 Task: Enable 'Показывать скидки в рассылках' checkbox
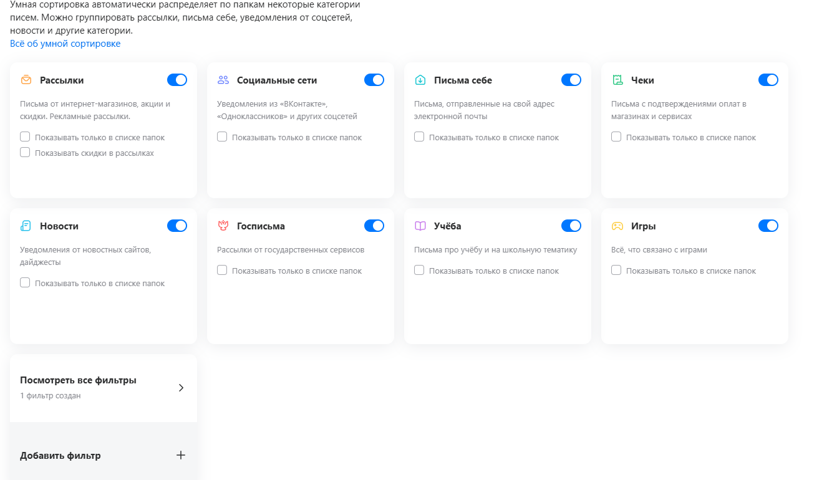tap(25, 152)
